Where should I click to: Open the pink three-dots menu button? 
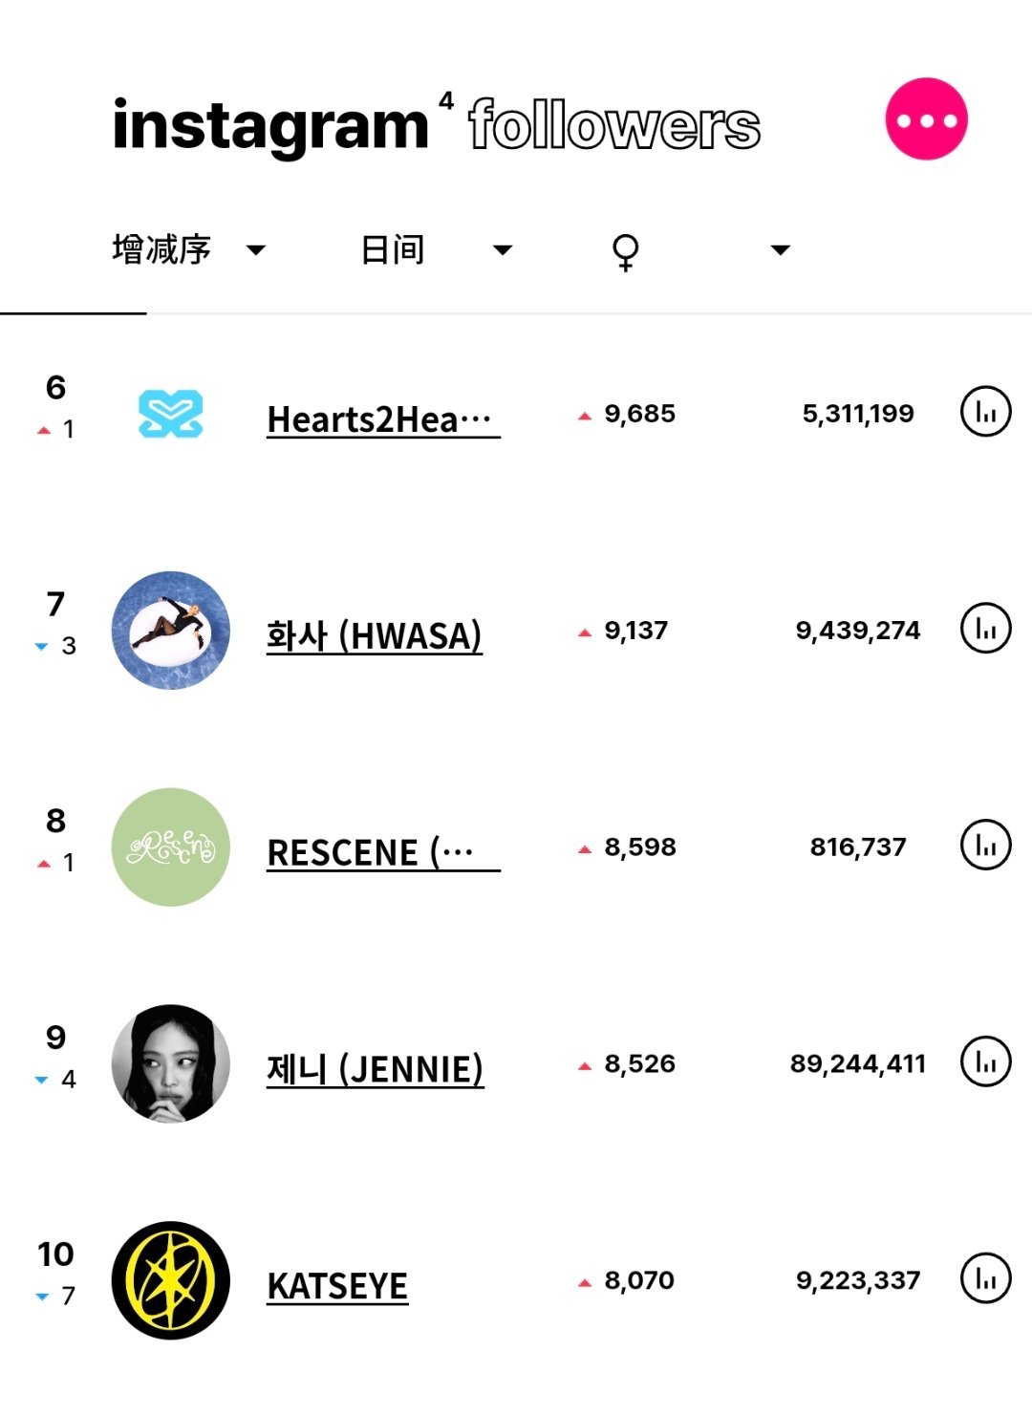926,119
